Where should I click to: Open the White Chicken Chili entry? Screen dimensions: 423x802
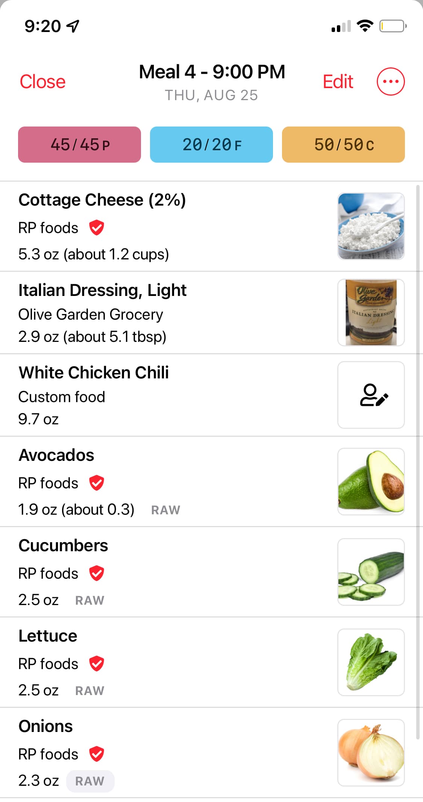(x=94, y=395)
